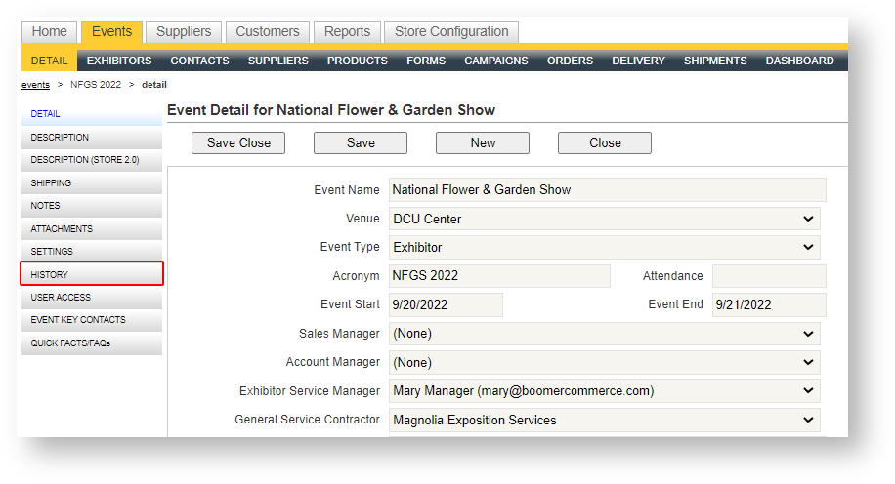The width and height of the screenshot is (895, 484).
Task: Open HISTORY in the left sidebar
Action: [x=91, y=274]
